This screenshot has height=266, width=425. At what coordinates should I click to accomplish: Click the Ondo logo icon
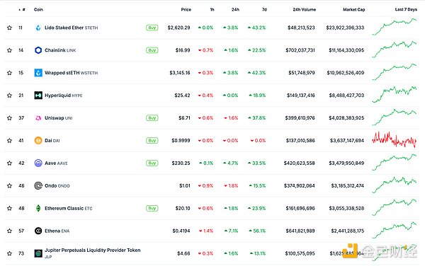click(x=38, y=185)
